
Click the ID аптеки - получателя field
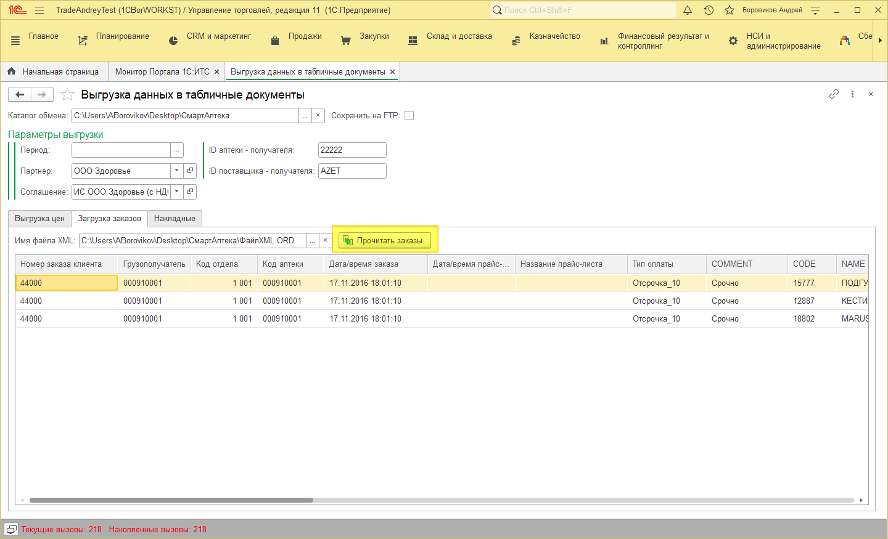click(x=352, y=150)
